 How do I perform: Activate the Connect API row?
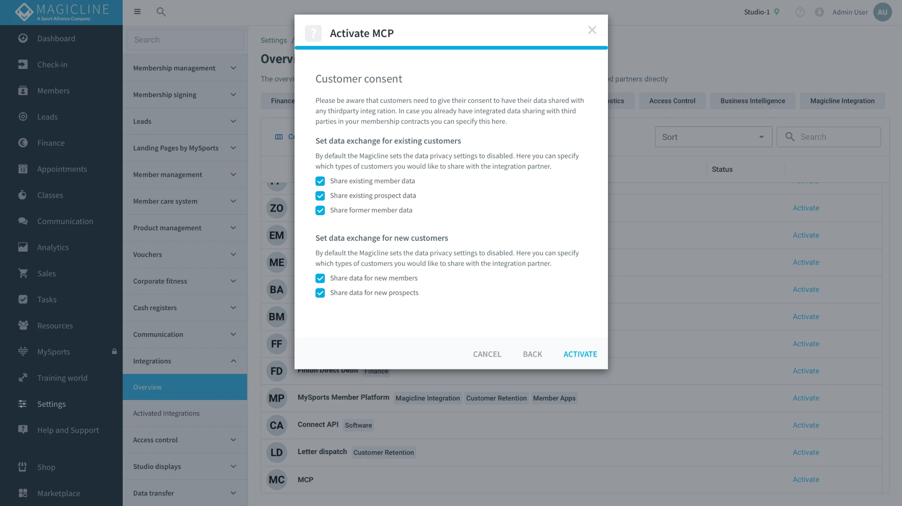click(805, 425)
